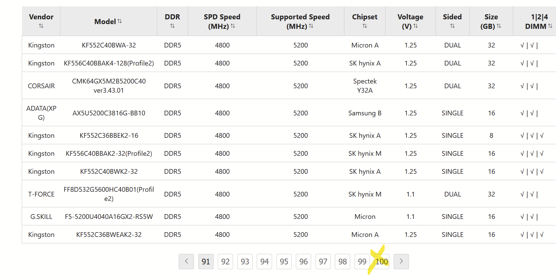The image size is (556, 279).
Task: Sort by 1|2|4 DIMM arrows
Action: pos(550,26)
